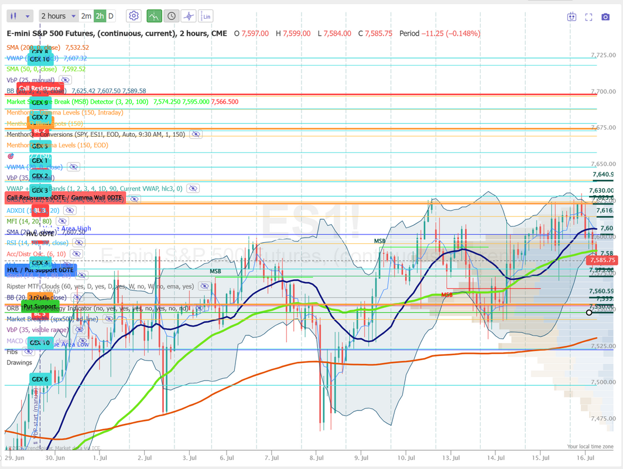623x469 pixels.
Task: Click the clock extended-hours icon
Action: pyautogui.click(x=171, y=16)
